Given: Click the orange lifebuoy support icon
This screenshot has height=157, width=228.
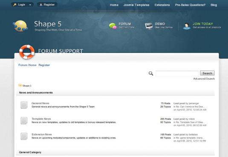Looking at the screenshot, I should coord(27,52).
